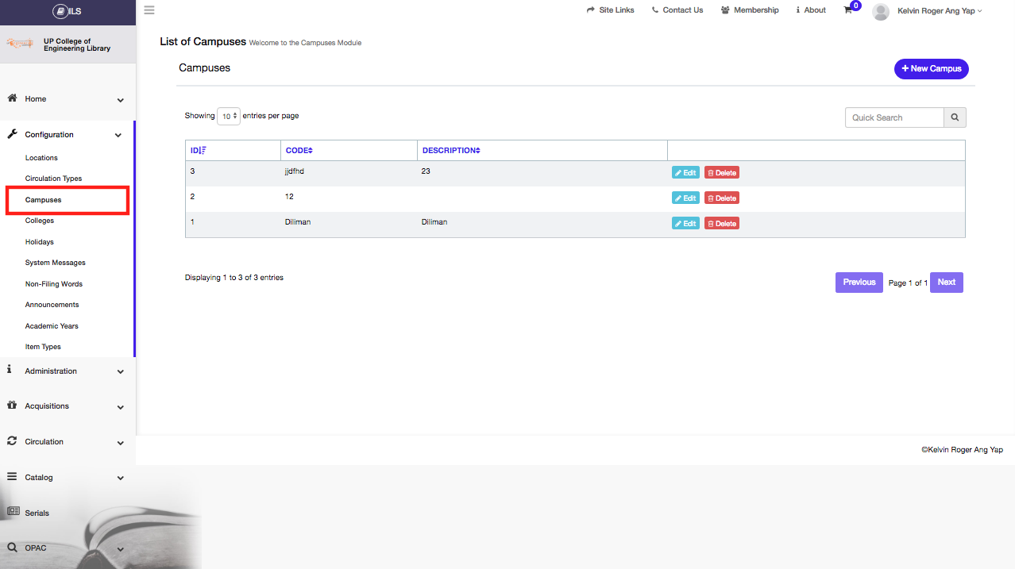This screenshot has width=1015, height=569.
Task: Click the Configuration wrench icon
Action: tap(12, 134)
